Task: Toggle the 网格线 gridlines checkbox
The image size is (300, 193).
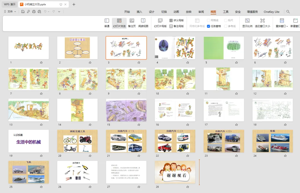Action: click(x=209, y=20)
